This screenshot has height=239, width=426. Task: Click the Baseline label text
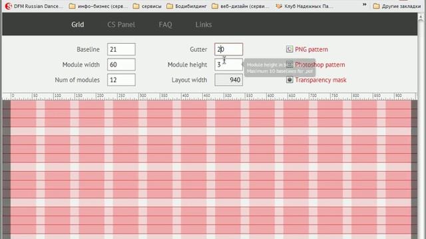[88, 49]
